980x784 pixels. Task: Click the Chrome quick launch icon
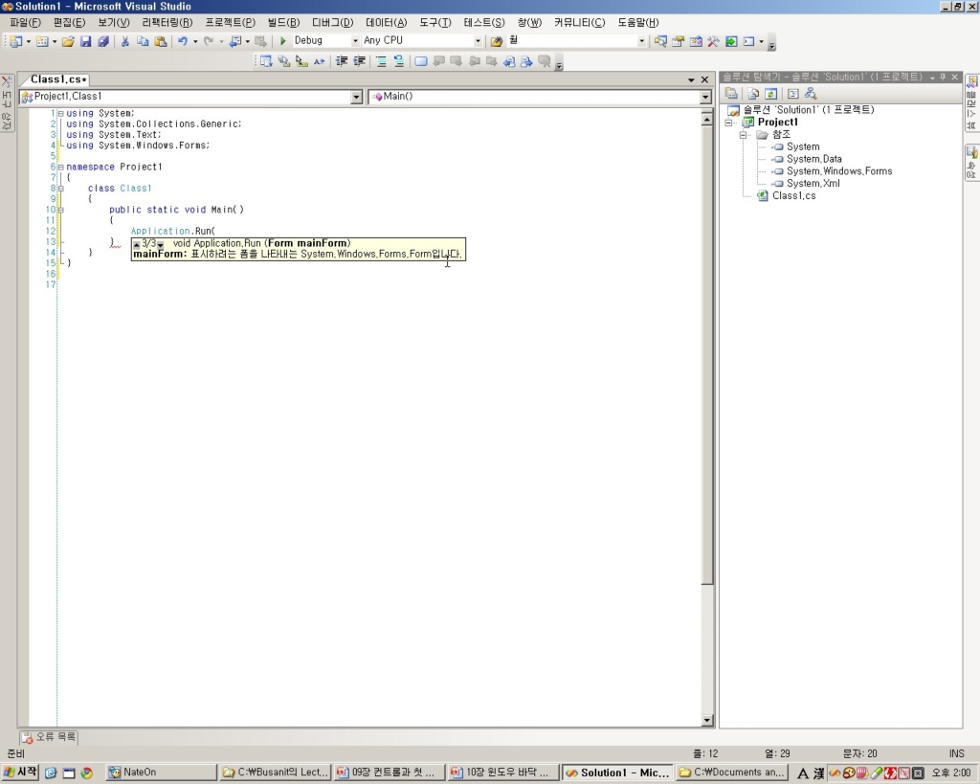coord(86,773)
